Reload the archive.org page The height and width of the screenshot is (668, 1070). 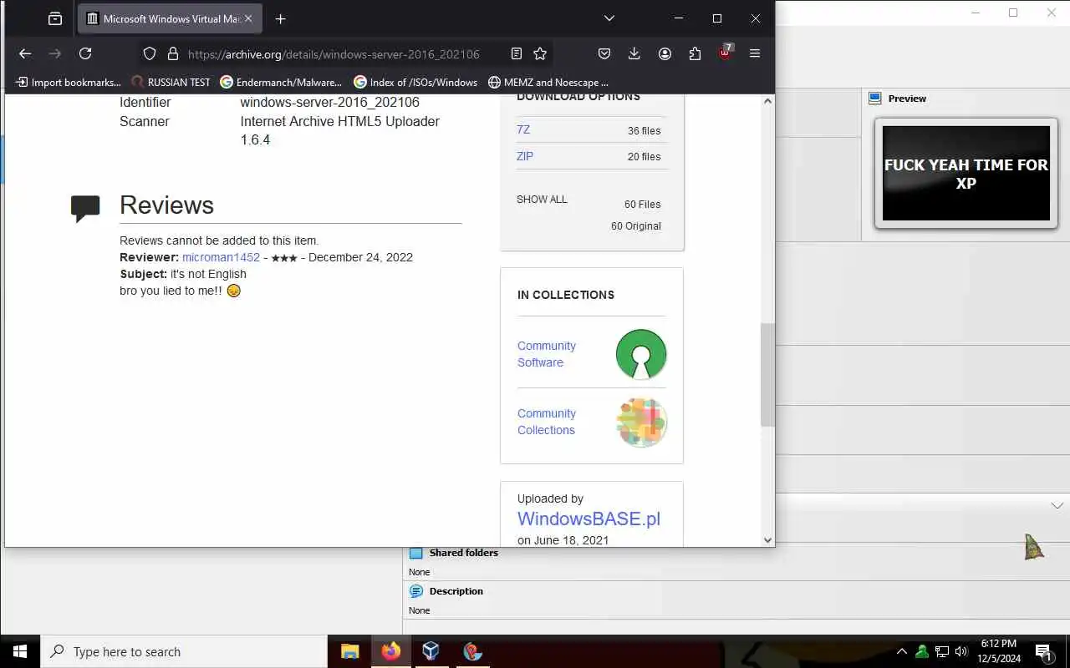click(x=85, y=53)
